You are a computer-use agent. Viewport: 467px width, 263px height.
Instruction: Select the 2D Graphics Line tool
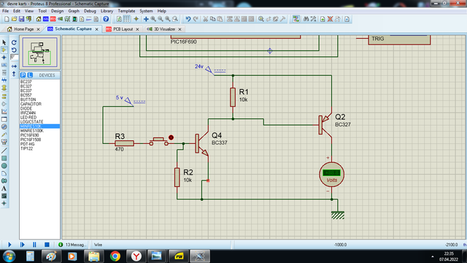click(x=4, y=150)
